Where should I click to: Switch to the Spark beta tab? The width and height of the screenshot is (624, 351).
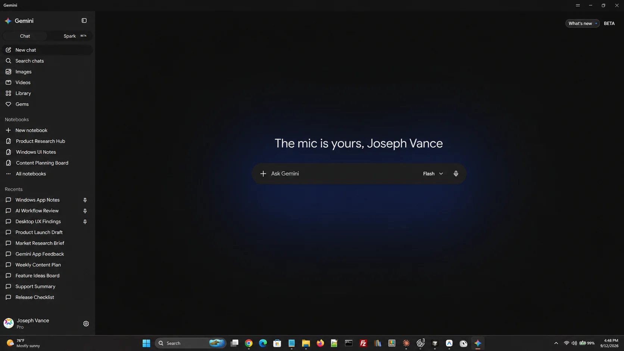pyautogui.click(x=70, y=36)
